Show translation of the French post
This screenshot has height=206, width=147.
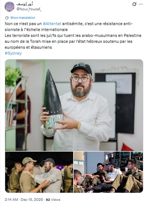point(23,18)
